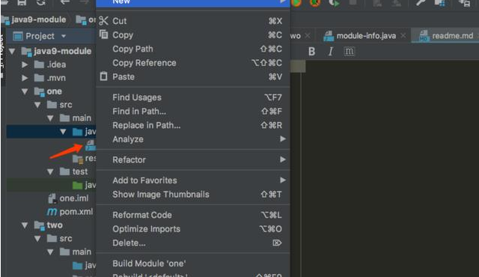Apply Italic formatting in the markdown editor
The width and height of the screenshot is (479, 277).
coord(330,52)
